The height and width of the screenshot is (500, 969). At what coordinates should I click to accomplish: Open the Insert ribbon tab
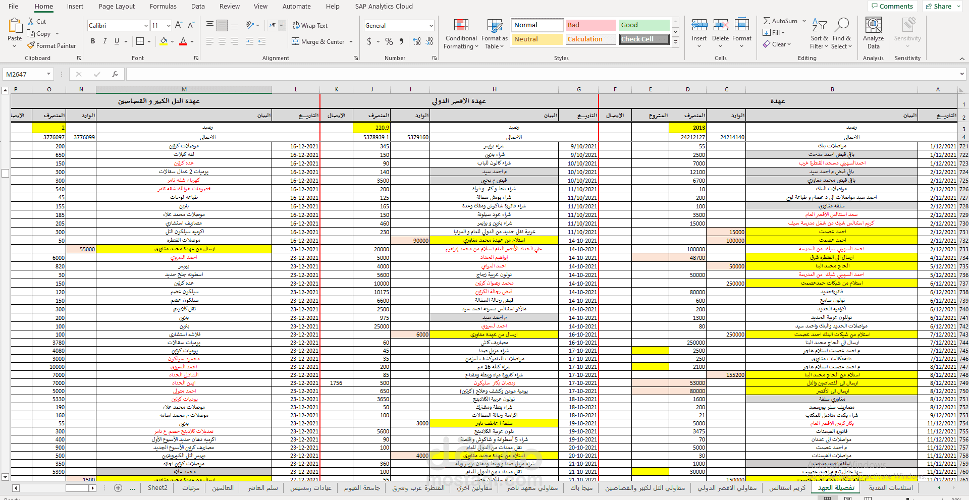click(x=75, y=7)
